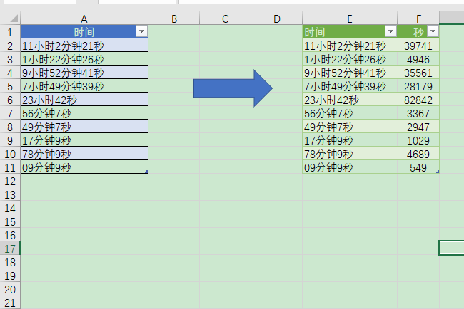This screenshot has width=464, height=309.
Task: Select column C header
Action: 225,19
